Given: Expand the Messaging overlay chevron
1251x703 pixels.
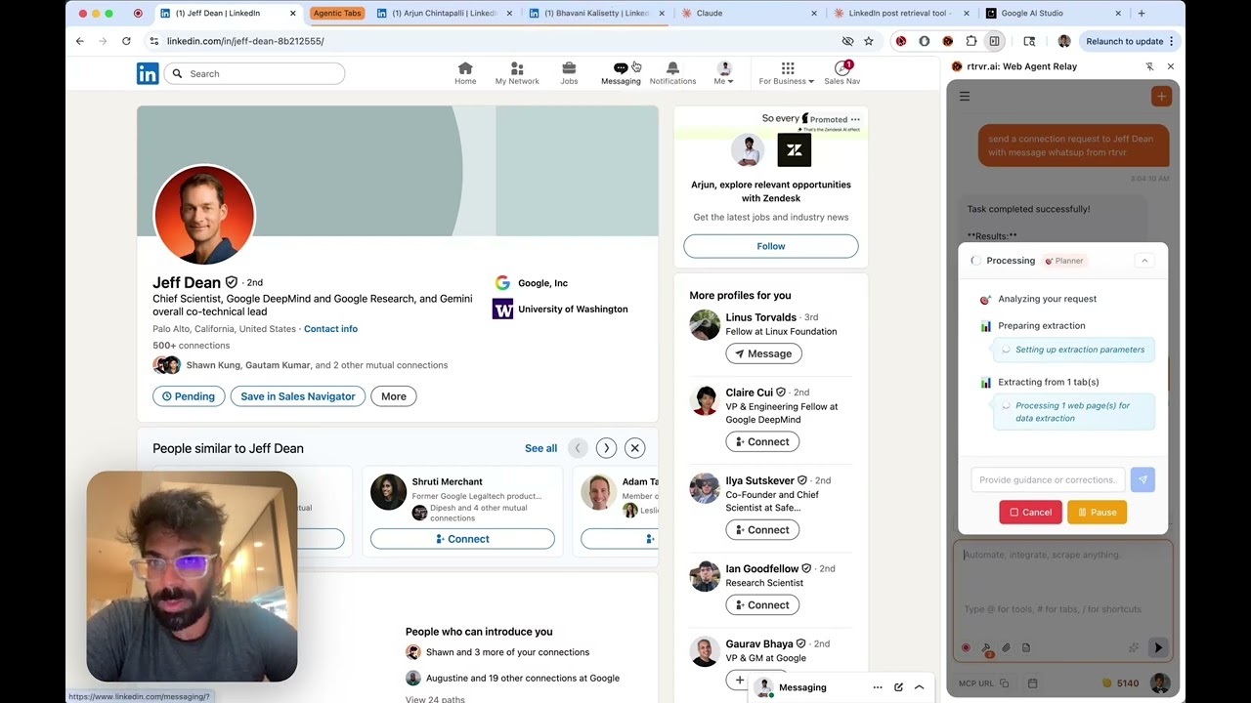Looking at the screenshot, I should click(x=919, y=687).
